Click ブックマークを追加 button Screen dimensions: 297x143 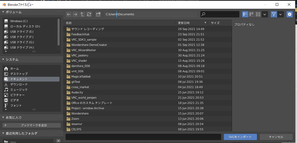click(x=32, y=125)
